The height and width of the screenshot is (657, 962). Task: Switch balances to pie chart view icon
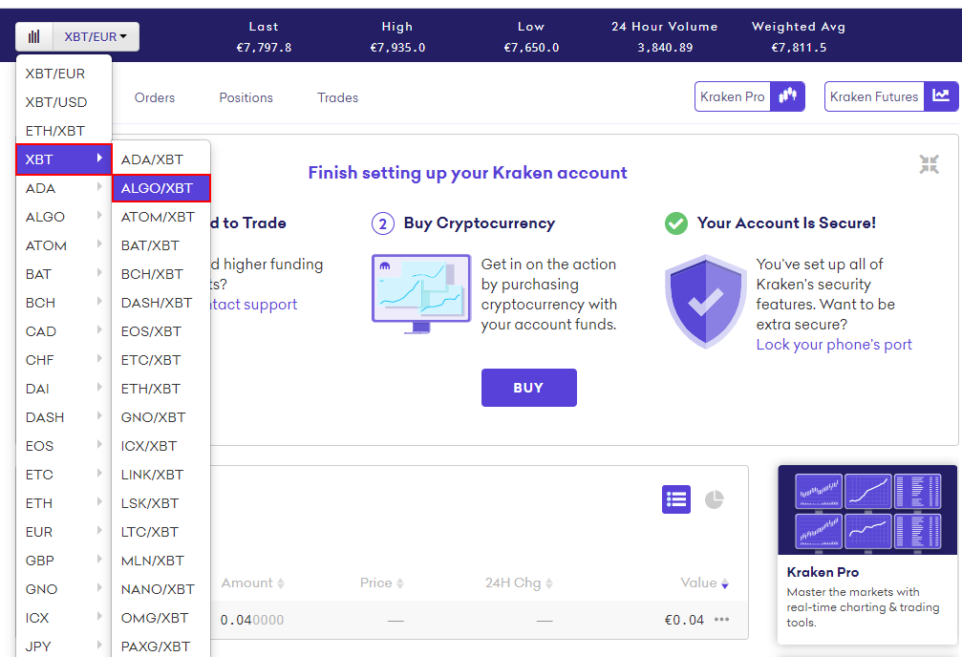coord(715,498)
